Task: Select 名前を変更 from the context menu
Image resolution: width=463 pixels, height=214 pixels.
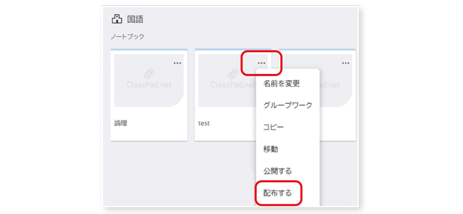Action: 281,83
